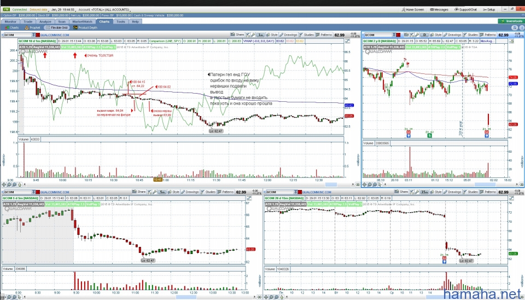Open the Home Screen
The image size is (525, 300).
coord(412,10)
